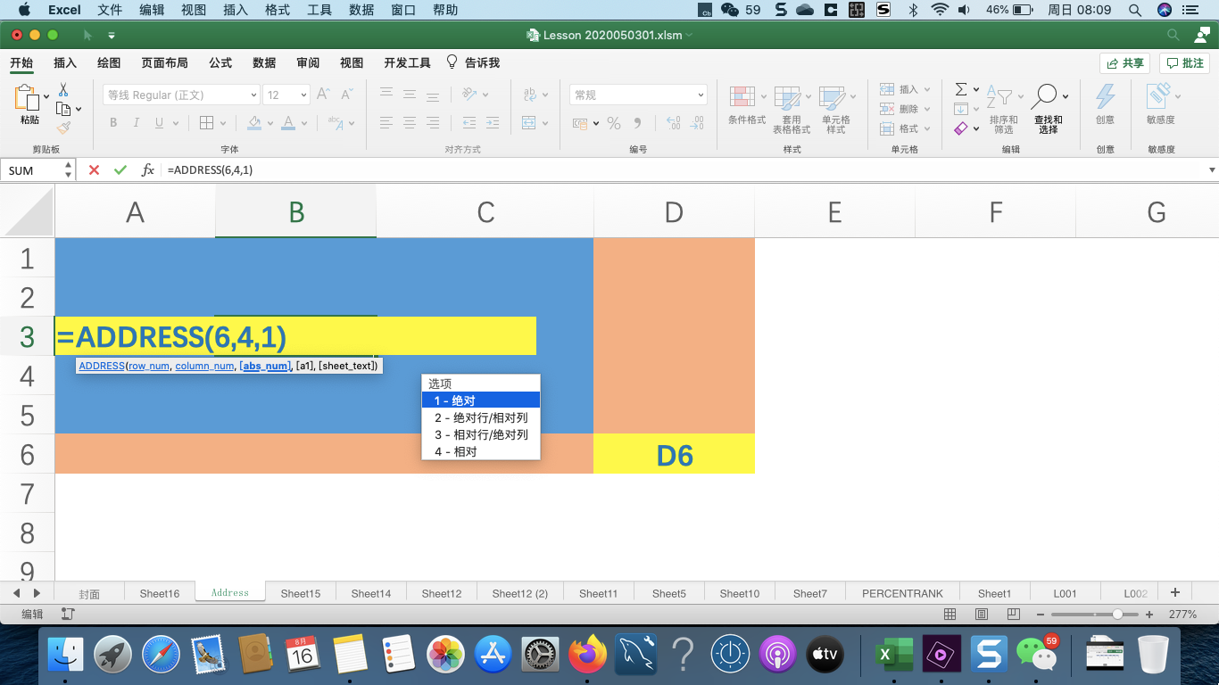Confirm formula with green checkmark

point(120,169)
